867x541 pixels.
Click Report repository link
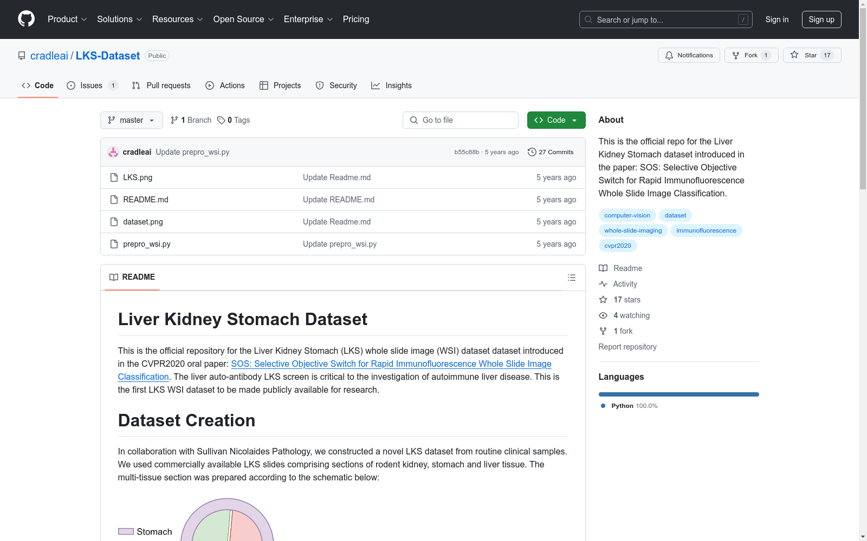[x=627, y=347]
